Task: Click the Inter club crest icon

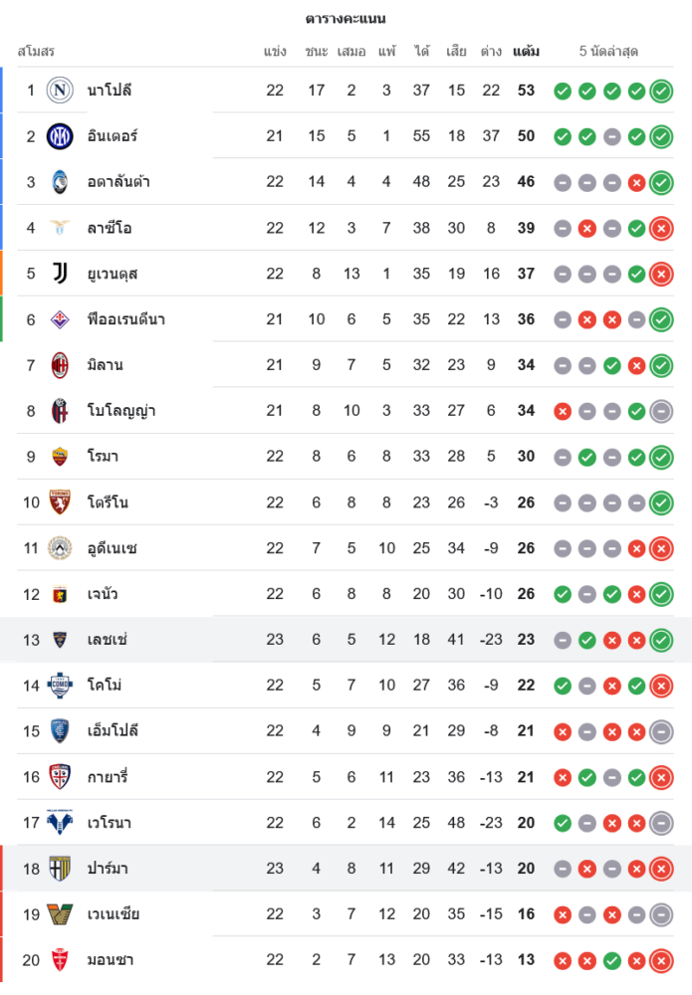Action: pyautogui.click(x=60, y=136)
